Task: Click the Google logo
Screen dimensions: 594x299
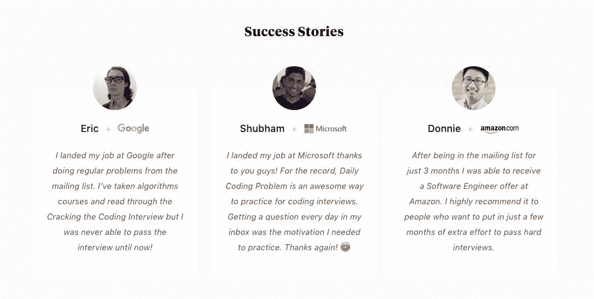Action: [133, 129]
